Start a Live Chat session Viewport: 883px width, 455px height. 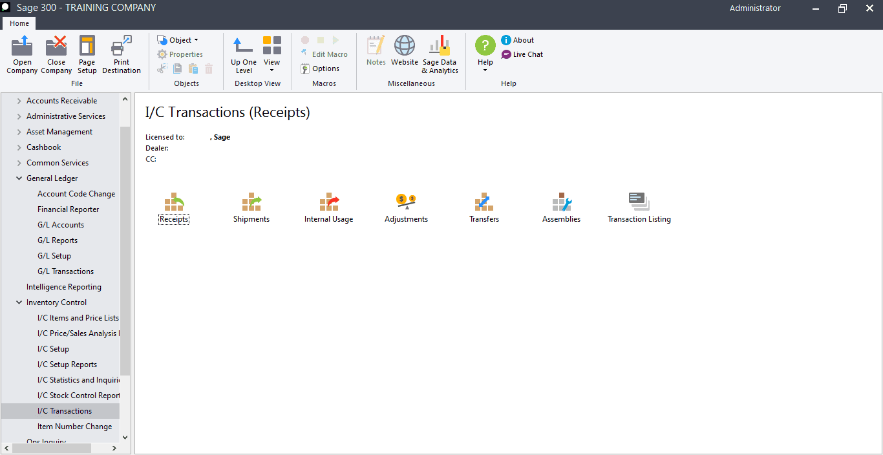pyautogui.click(x=522, y=54)
